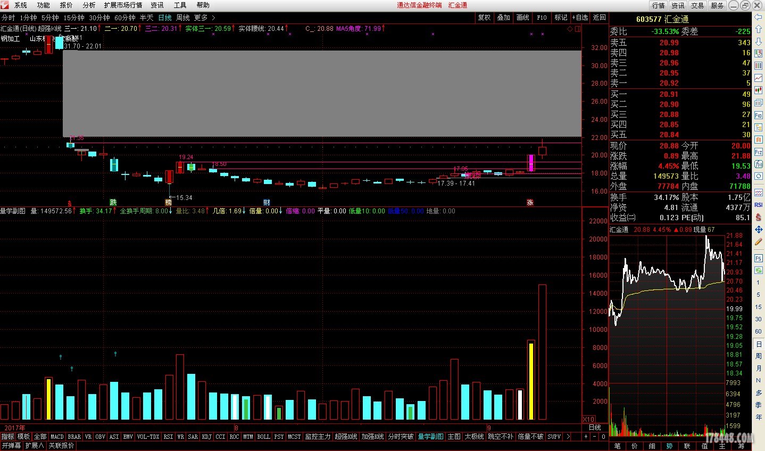The image size is (765, 451).
Task: Click the F10 info icon in sidebar
Action: [759, 115]
